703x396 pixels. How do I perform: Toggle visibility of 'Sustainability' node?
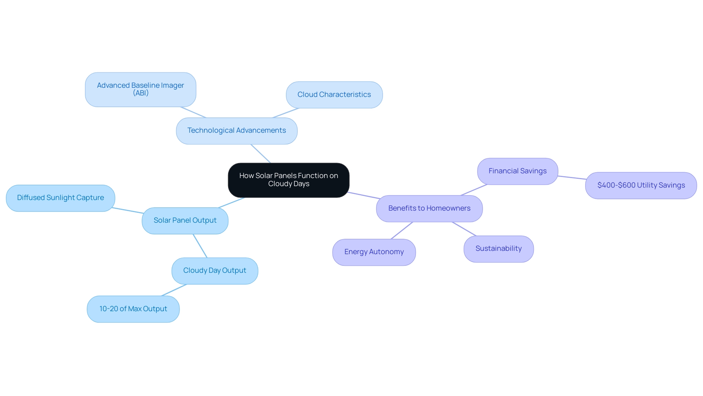[498, 248]
